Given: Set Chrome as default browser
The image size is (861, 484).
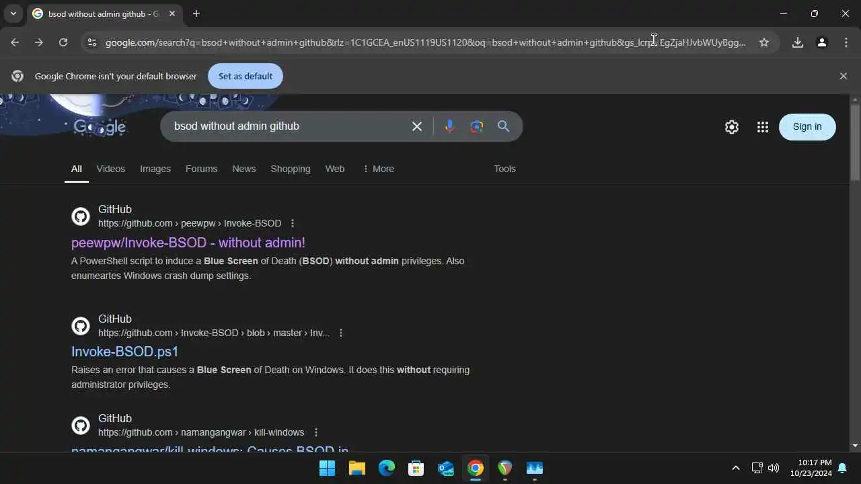Looking at the screenshot, I should [x=246, y=76].
